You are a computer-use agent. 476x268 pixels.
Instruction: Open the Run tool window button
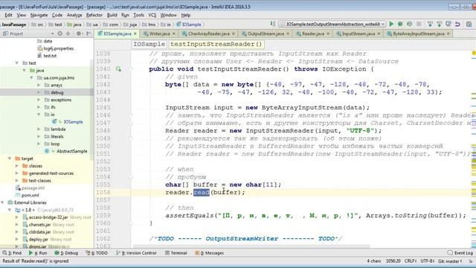(38, 253)
